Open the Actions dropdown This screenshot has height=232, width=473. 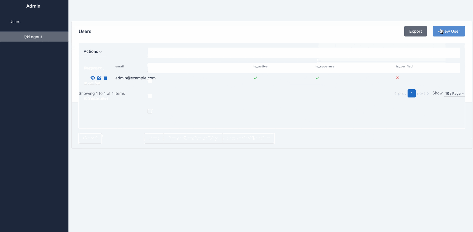click(x=92, y=51)
